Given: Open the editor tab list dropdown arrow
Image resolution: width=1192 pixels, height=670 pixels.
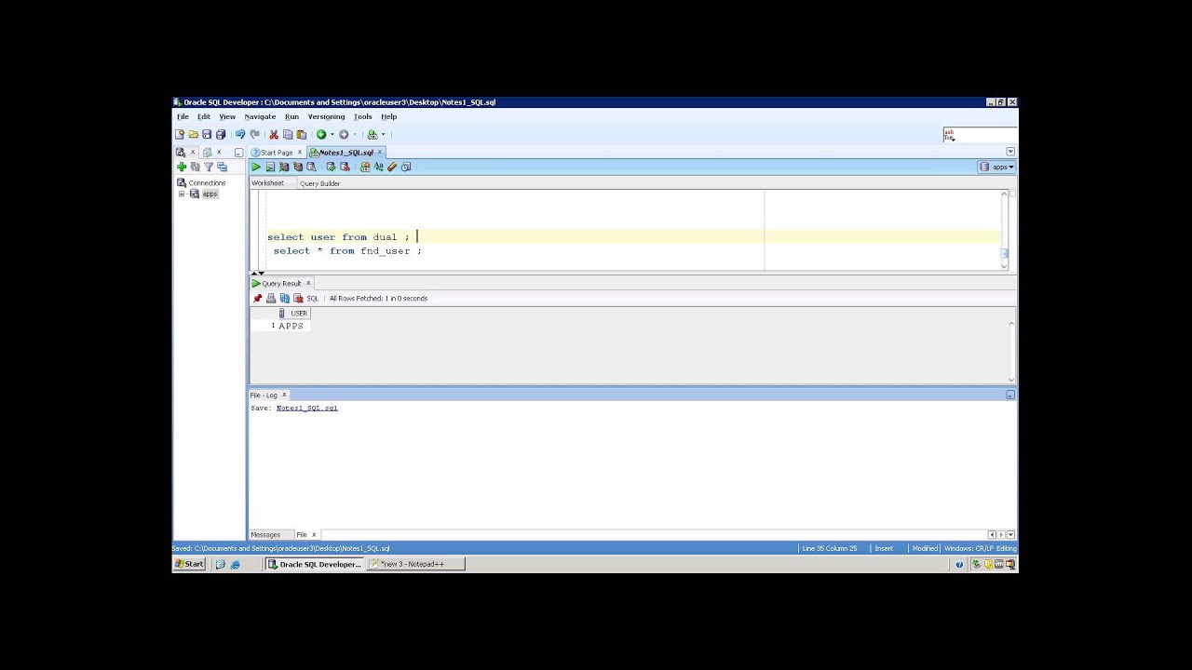Looking at the screenshot, I should [x=1010, y=152].
